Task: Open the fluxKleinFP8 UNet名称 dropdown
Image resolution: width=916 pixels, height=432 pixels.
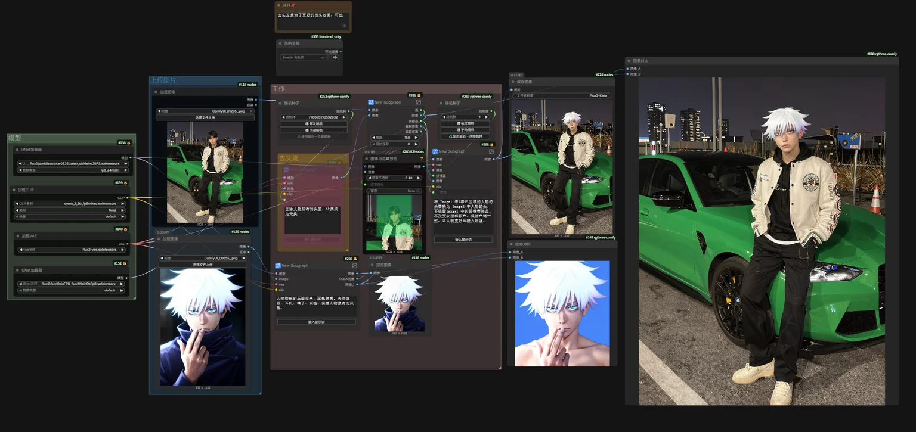Action: (70, 284)
